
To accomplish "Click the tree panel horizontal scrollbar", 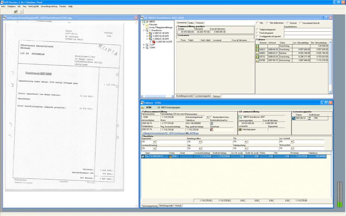I will point(157,96).
